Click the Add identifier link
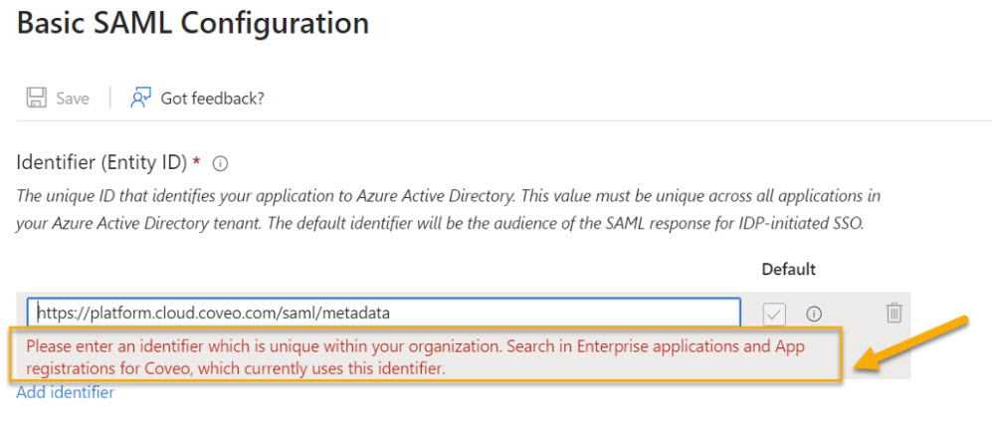 coord(65,392)
